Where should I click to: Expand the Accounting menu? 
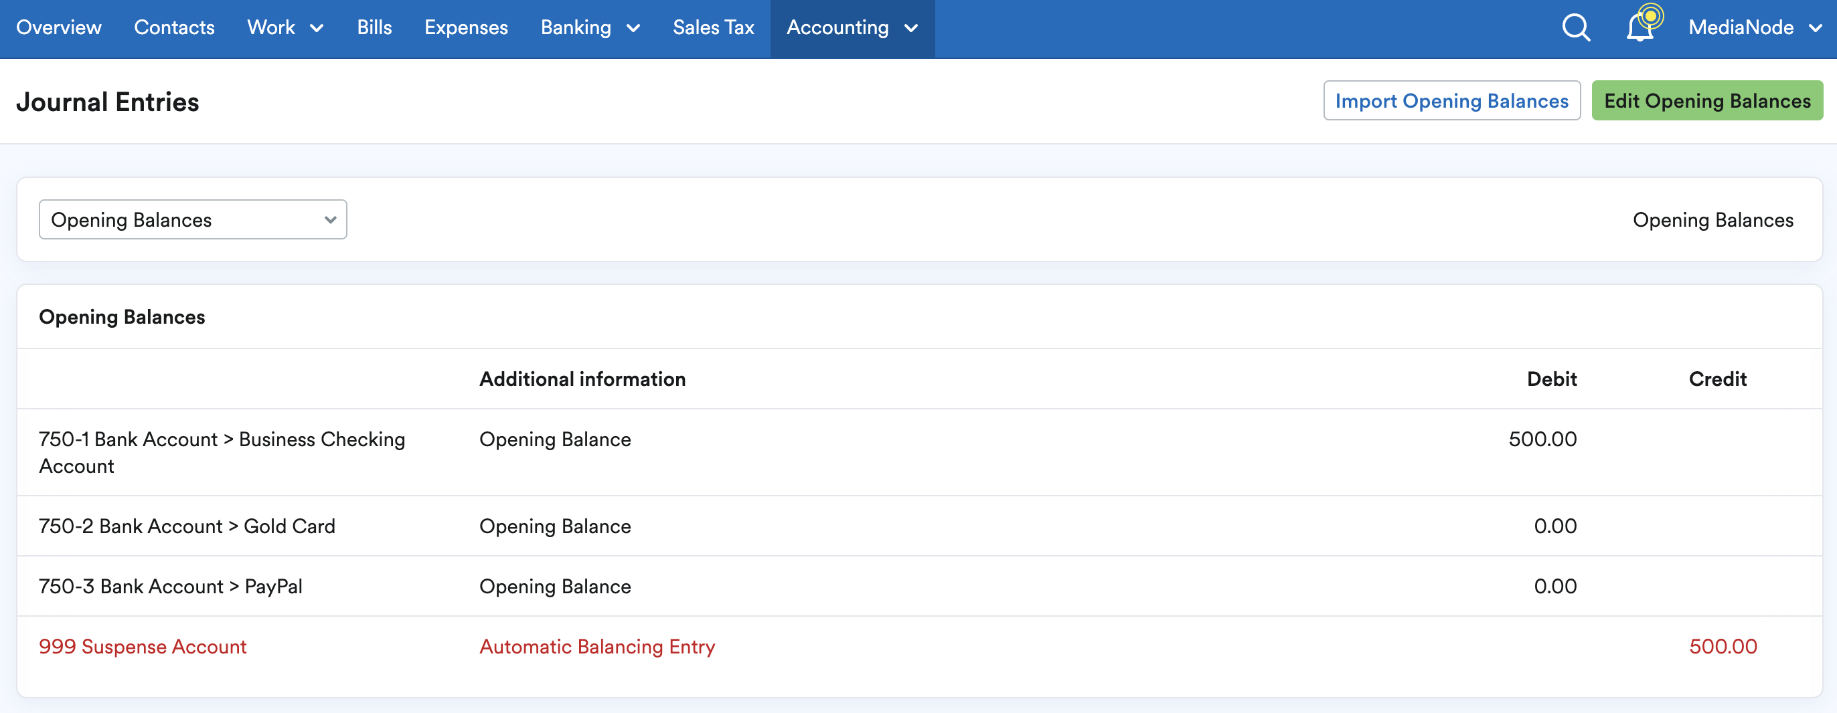(x=852, y=28)
